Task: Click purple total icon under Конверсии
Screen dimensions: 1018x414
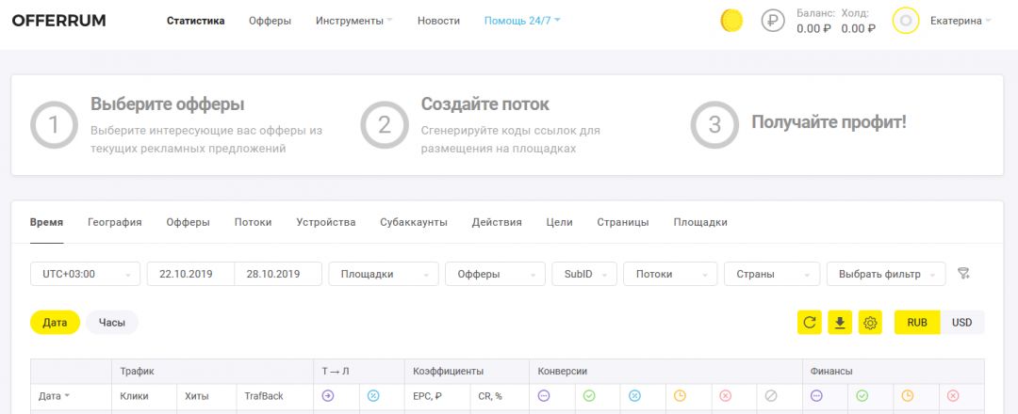Action: (544, 396)
